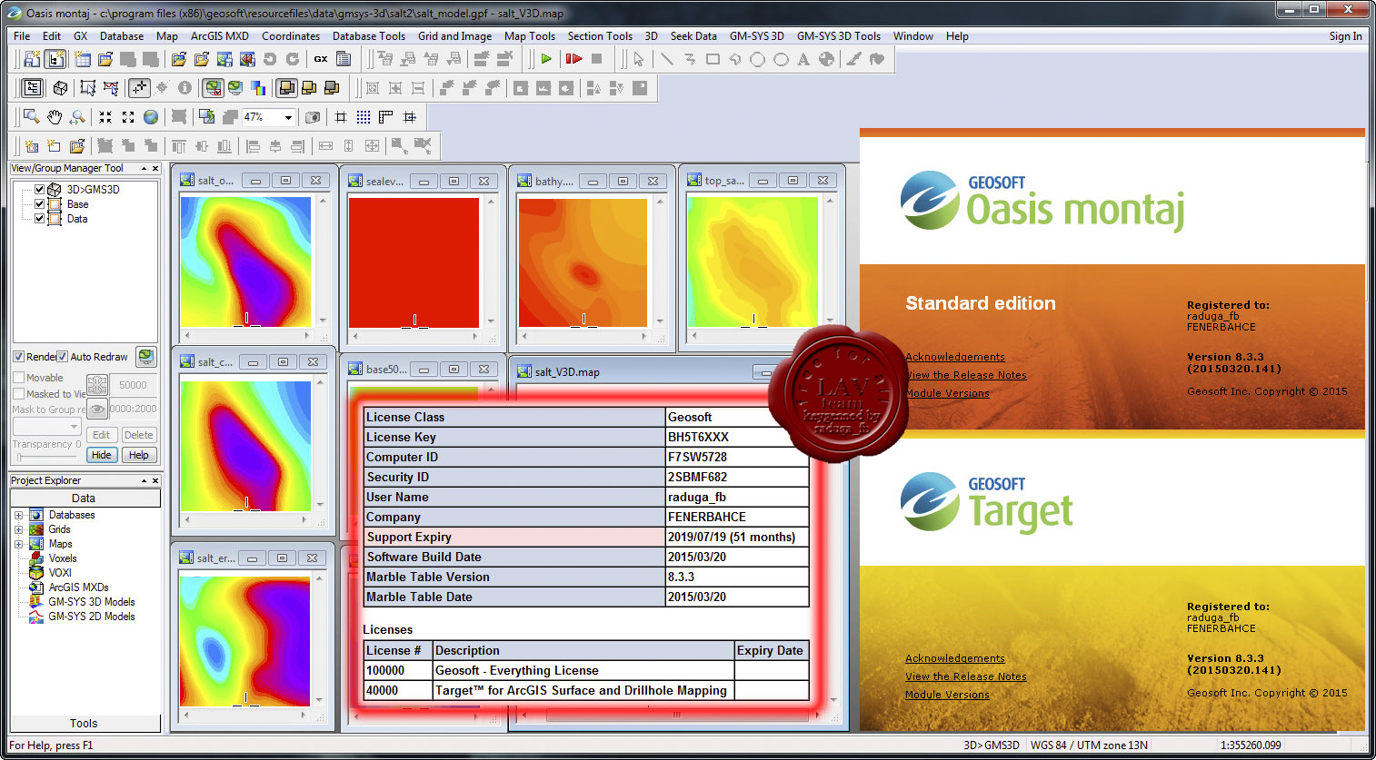Select the Pan hand tool
Viewport: 1376px width, 760px height.
coord(55,117)
